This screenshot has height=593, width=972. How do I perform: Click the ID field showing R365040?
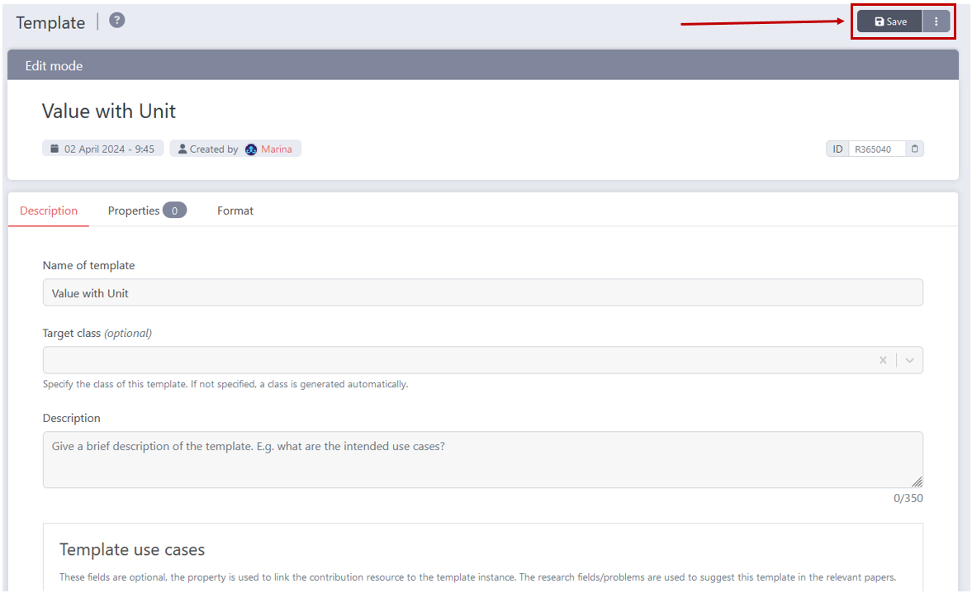(x=876, y=149)
